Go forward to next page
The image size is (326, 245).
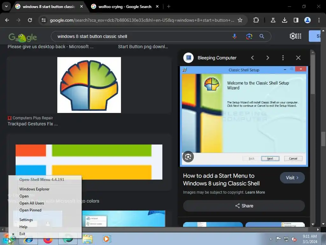(x=18, y=20)
